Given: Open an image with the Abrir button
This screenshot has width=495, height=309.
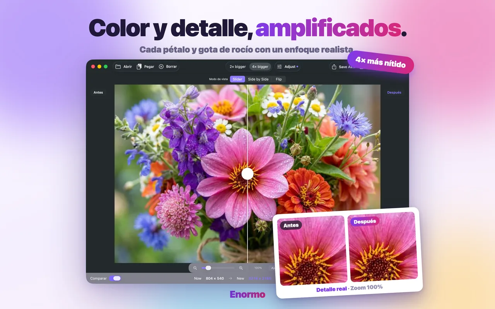Looking at the screenshot, I should 124,66.
